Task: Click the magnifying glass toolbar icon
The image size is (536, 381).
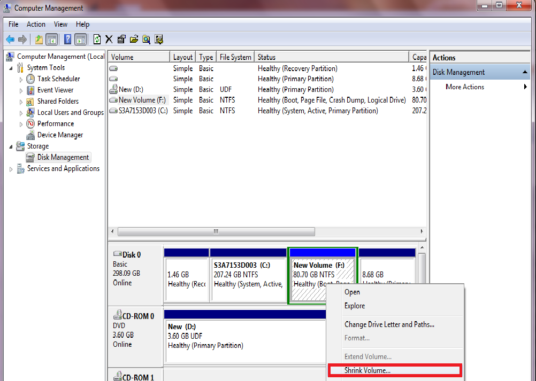Action: [x=146, y=39]
